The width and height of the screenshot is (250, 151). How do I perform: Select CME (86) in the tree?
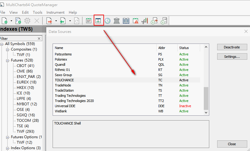25,71
